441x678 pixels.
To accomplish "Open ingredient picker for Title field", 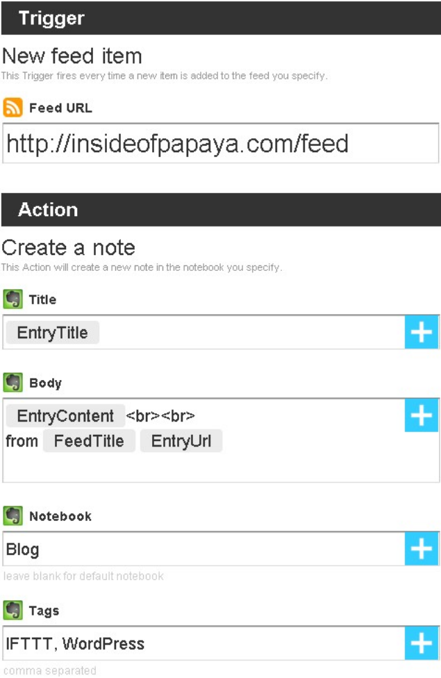I will click(422, 333).
